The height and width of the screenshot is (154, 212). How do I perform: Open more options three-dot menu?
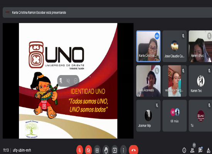(123, 150)
